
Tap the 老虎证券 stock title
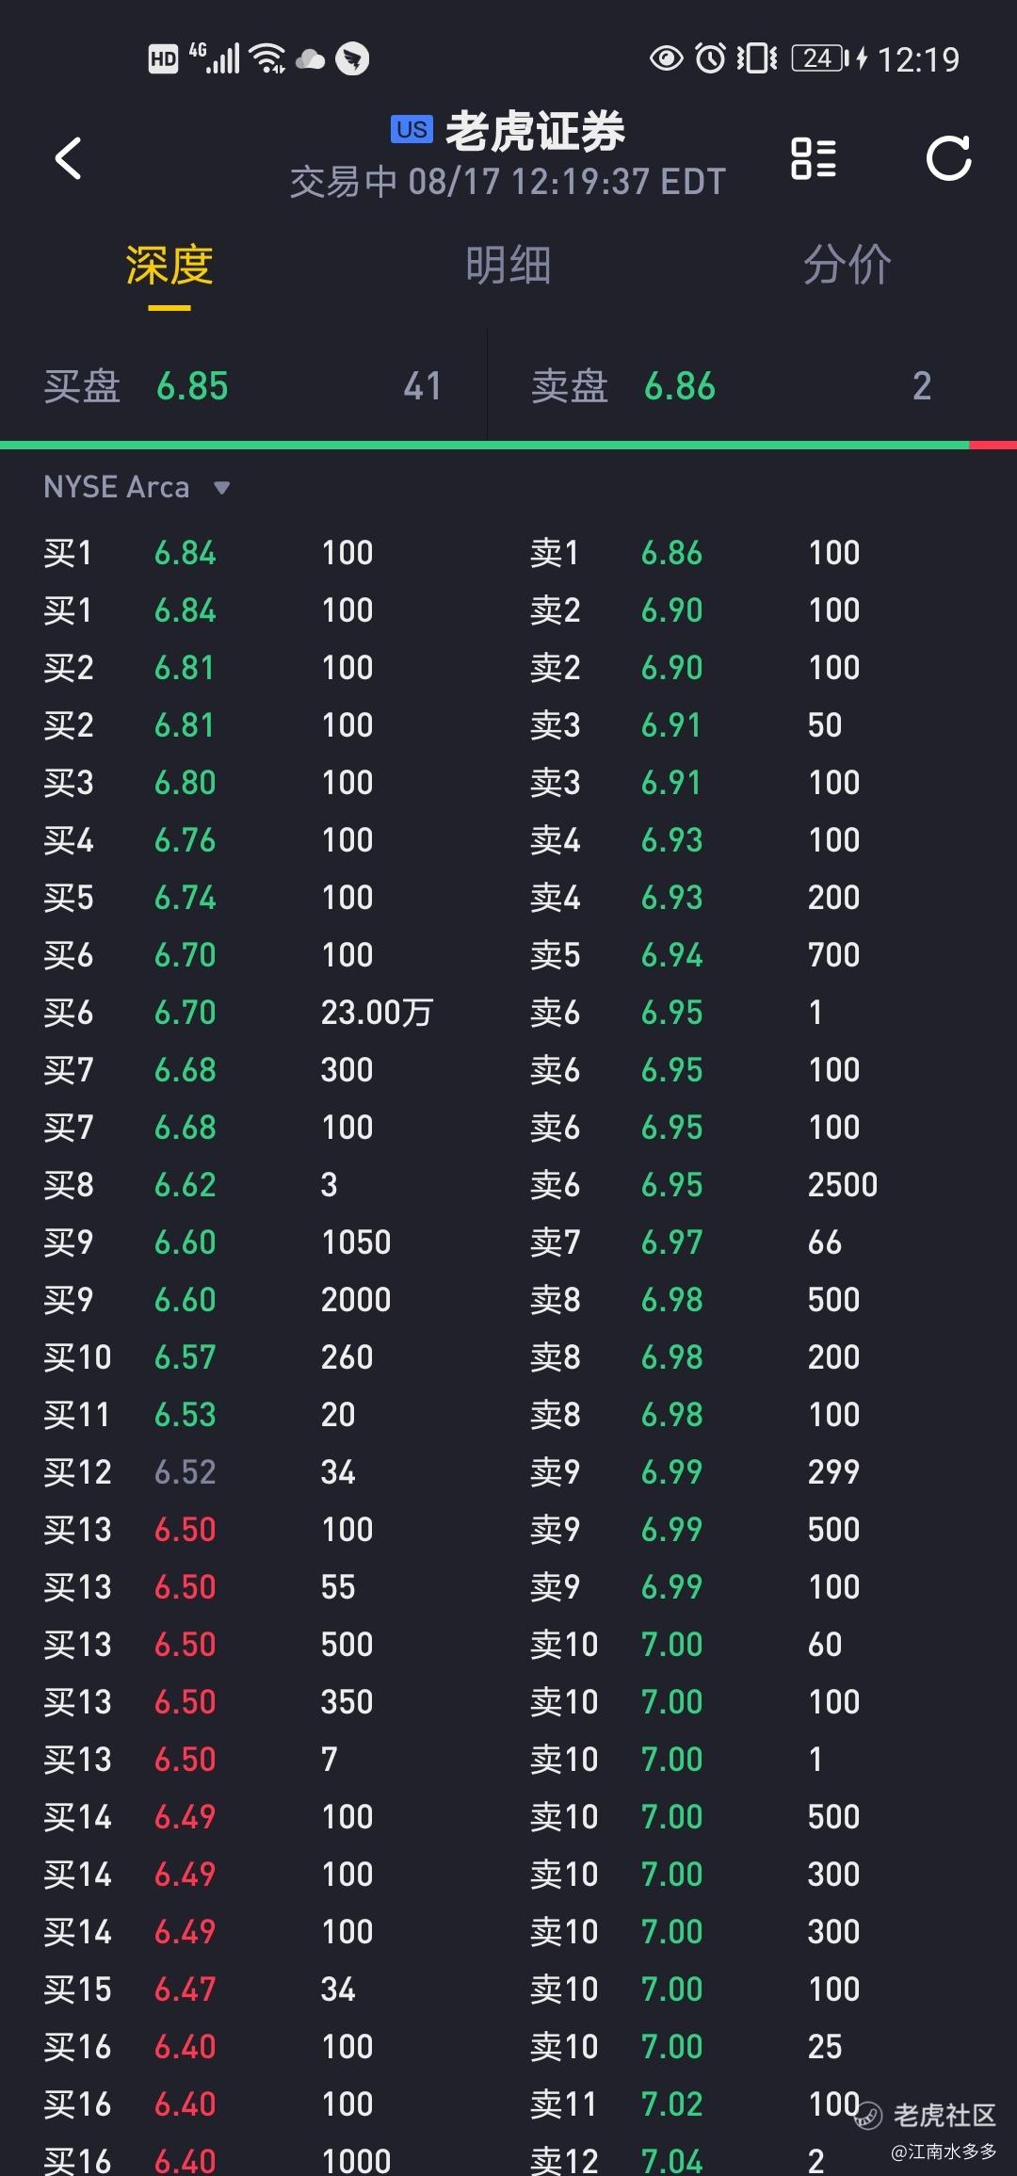535,132
